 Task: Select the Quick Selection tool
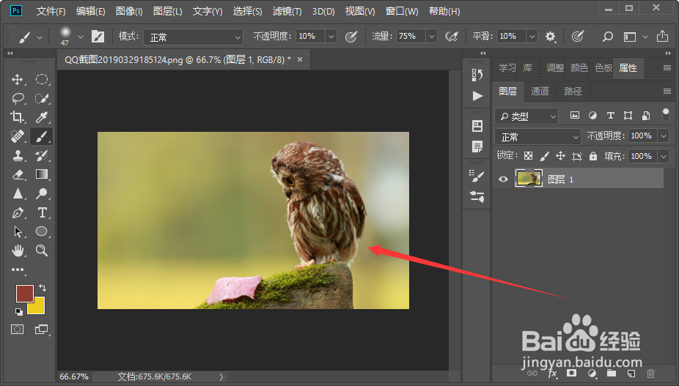click(42, 98)
